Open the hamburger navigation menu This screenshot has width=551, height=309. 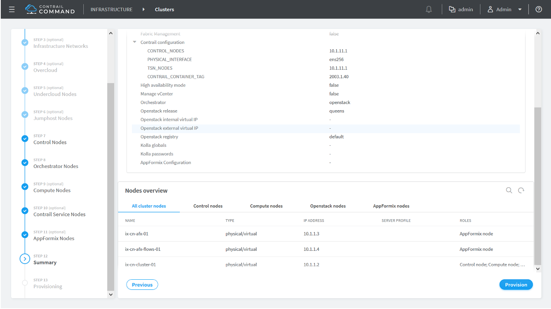12,9
